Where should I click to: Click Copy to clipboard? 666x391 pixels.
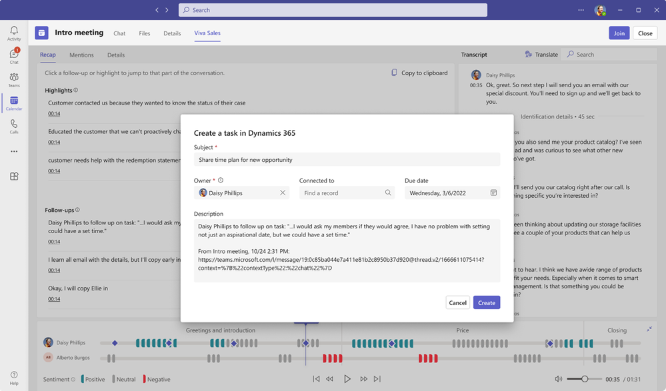coord(419,73)
